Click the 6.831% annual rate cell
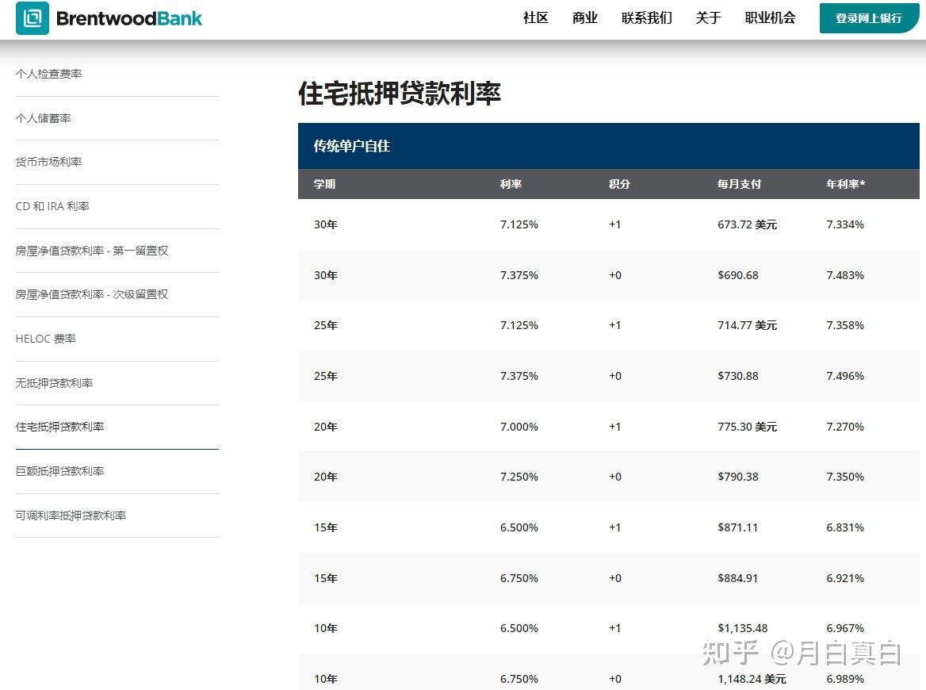Image resolution: width=926 pixels, height=690 pixels. pos(845,527)
